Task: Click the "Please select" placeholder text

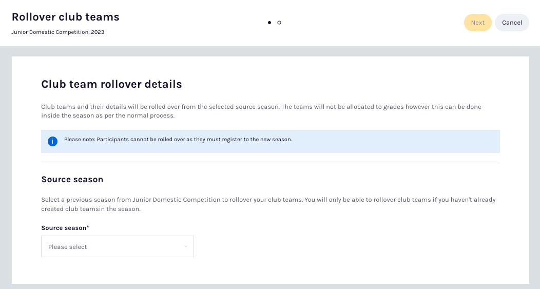Action: click(x=68, y=247)
